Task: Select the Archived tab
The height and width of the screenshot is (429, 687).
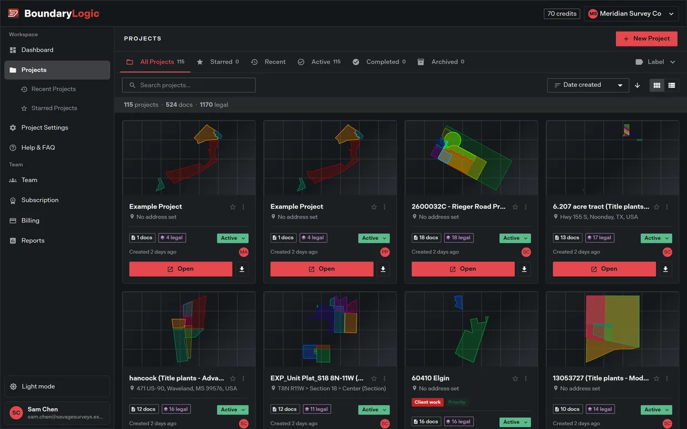Action: click(441, 62)
